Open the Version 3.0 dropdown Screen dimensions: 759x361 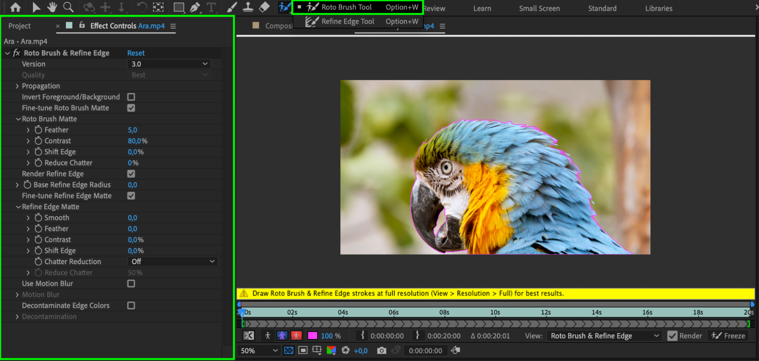point(169,64)
